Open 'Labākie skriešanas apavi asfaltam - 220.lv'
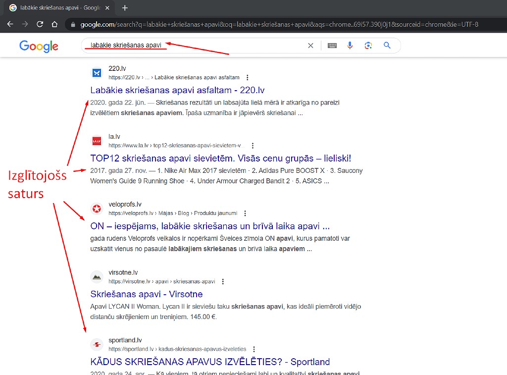Image resolution: width=507 pixels, height=375 pixels. (177, 90)
